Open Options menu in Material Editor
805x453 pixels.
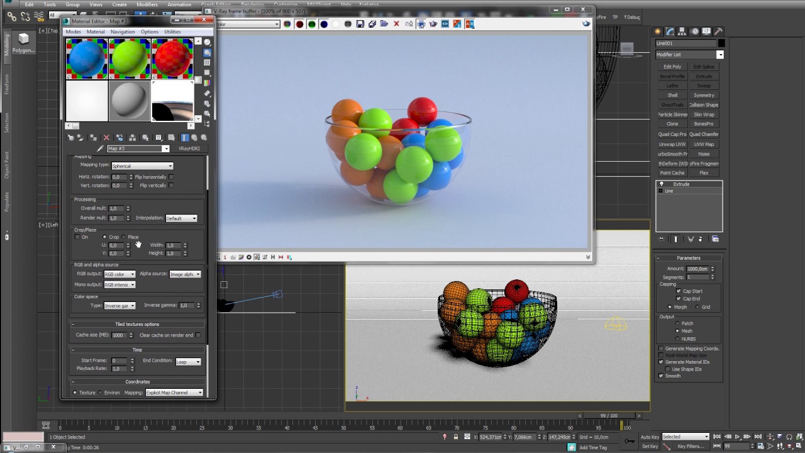pos(150,31)
